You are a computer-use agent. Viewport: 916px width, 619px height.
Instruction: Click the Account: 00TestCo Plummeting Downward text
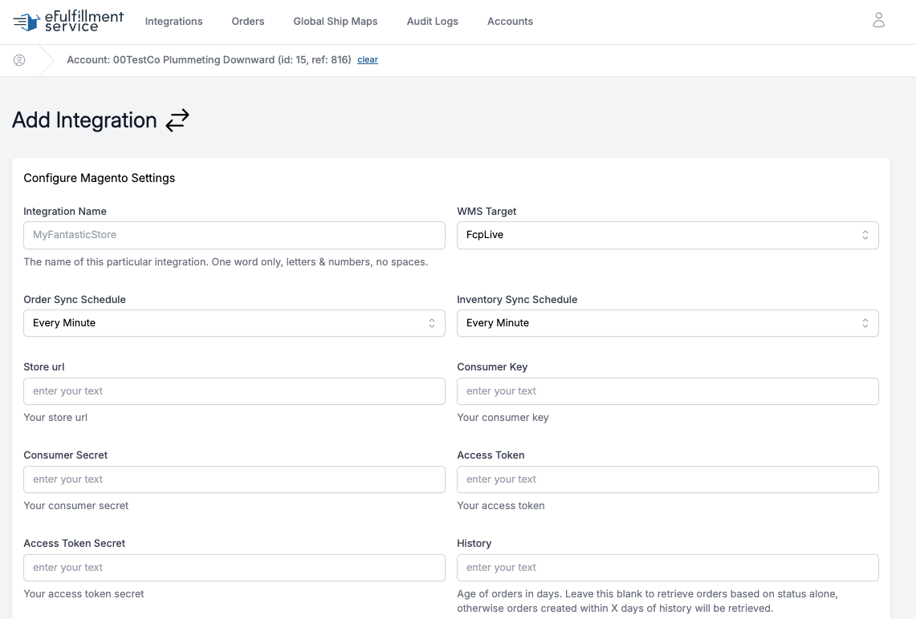coord(209,59)
